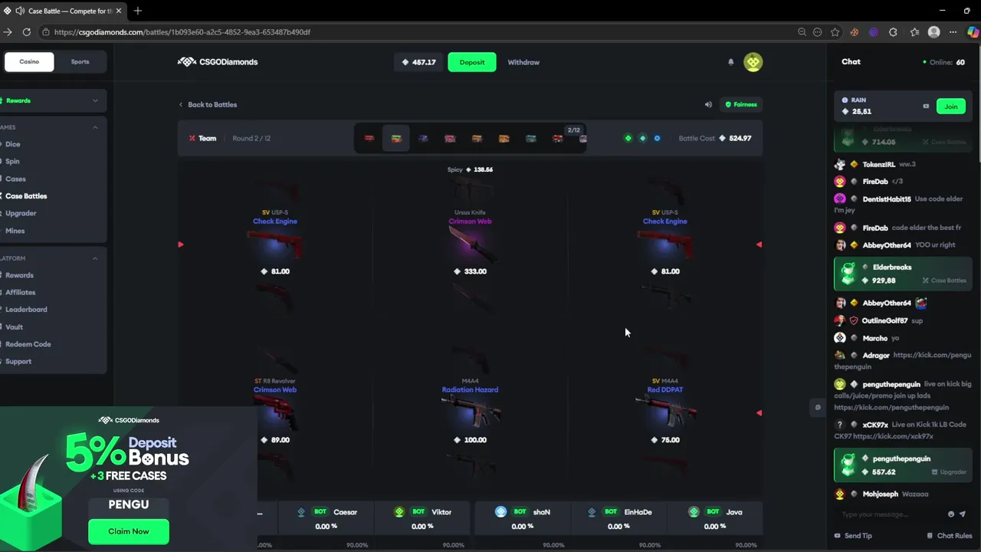Open Dice game in sidebar
Image resolution: width=981 pixels, height=552 pixels.
(13, 144)
